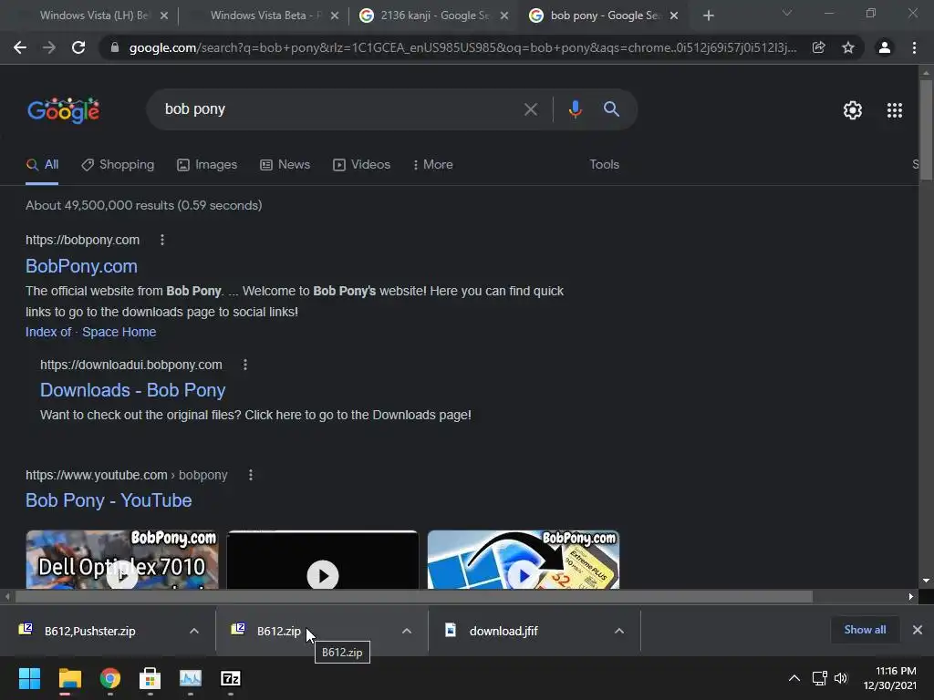Image resolution: width=934 pixels, height=700 pixels.
Task: Expand options for B612.zip download
Action: tap(407, 631)
